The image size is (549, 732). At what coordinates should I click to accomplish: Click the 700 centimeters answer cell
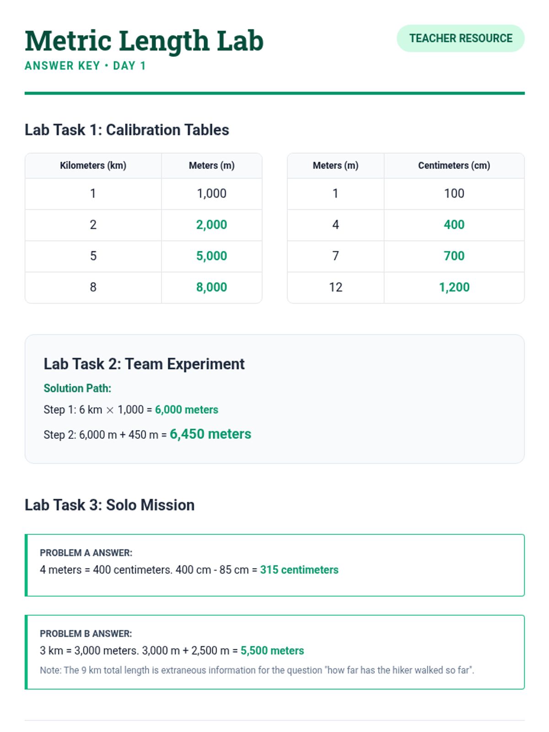(x=454, y=256)
